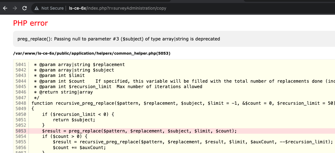
Task: Reload the current page
Action: 25,8
